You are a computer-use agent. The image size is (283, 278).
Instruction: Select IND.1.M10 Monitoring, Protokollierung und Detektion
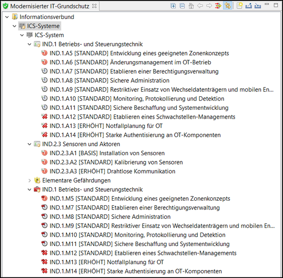pyautogui.click(x=138, y=235)
